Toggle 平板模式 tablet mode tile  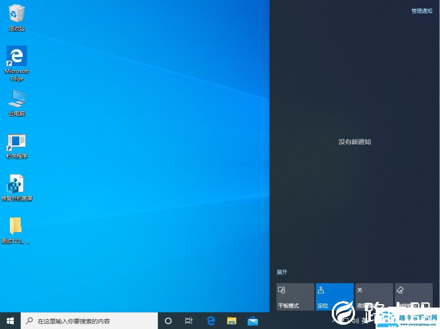coord(295,297)
